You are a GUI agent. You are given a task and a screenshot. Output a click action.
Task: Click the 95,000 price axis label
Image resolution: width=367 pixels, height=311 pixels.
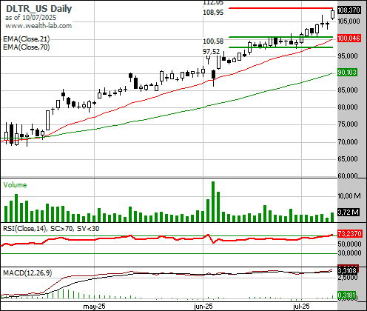pos(348,56)
